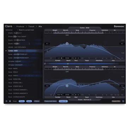
Task: Click the Reset EQs button
Action: (x=116, y=101)
